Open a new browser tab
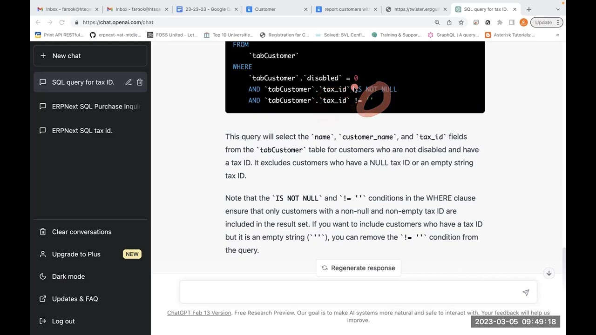This screenshot has height=335, width=596. [528, 9]
